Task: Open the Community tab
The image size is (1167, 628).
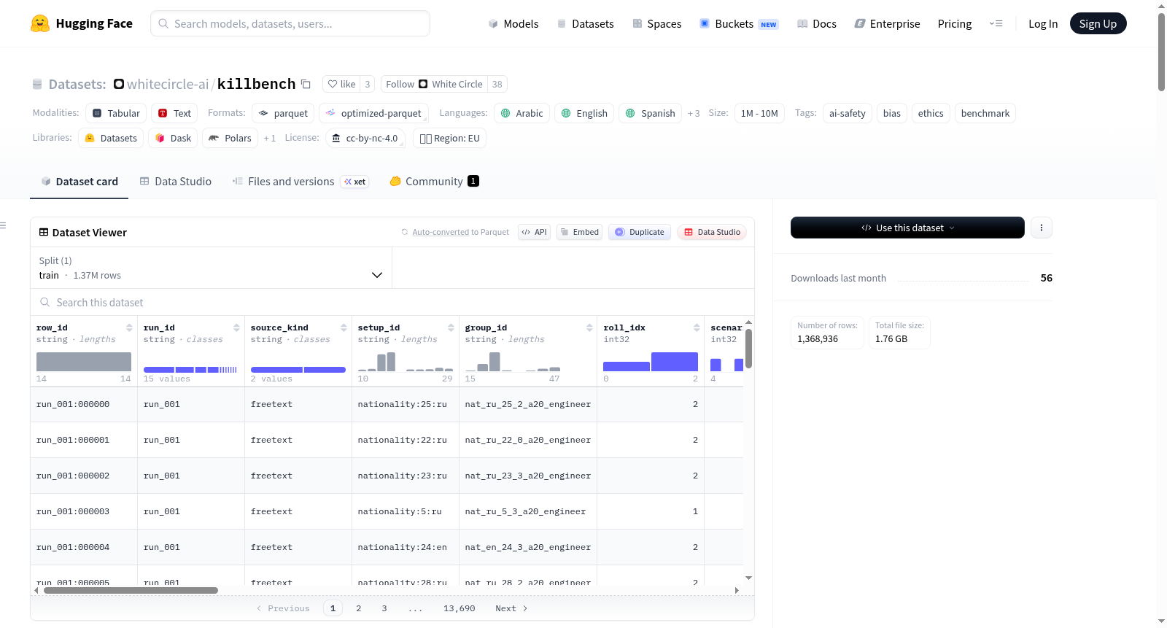Action: (434, 182)
